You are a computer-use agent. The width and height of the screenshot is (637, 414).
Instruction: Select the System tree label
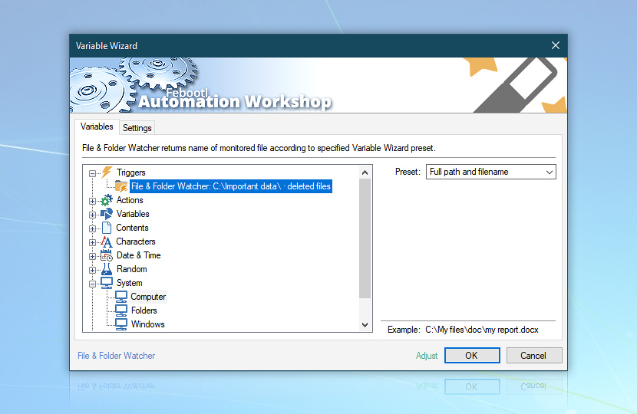(129, 283)
